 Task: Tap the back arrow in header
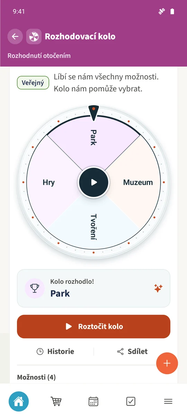pos(15,36)
